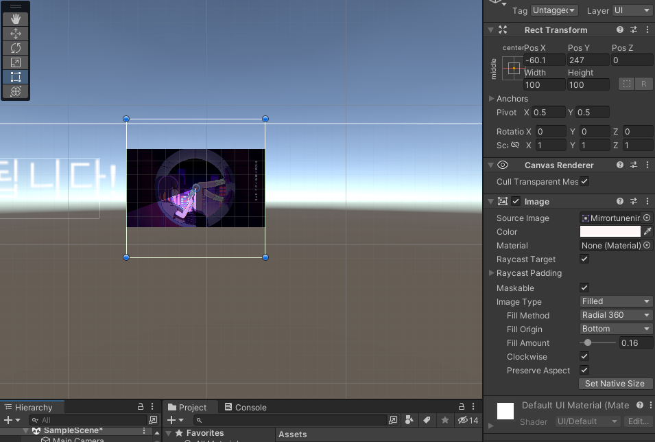Select SampleScene in Hierarchy

(73, 430)
